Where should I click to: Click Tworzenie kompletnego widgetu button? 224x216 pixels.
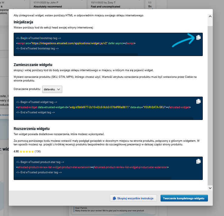point(184,198)
